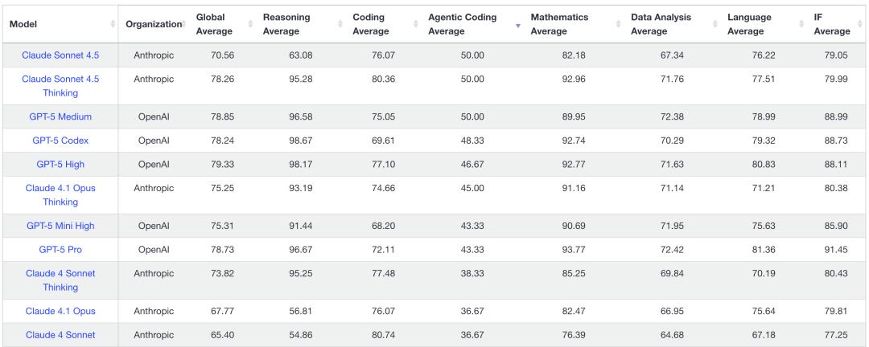
Task: Click the Data Analysis Average sort arrows
Action: pyautogui.click(x=715, y=25)
